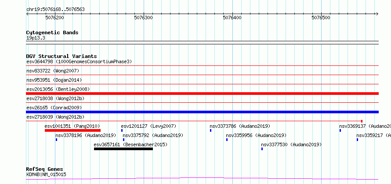Click the KDM4B|NM_015015 gene label
Image resolution: width=391 pixels, height=184 pixels.
46,174
